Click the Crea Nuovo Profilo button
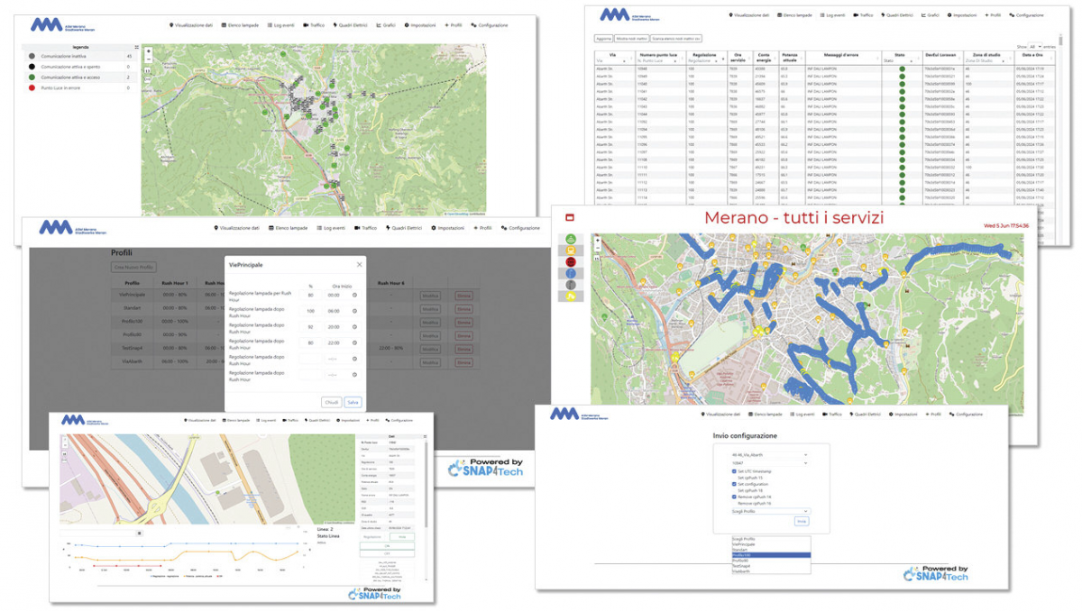 [x=133, y=268]
